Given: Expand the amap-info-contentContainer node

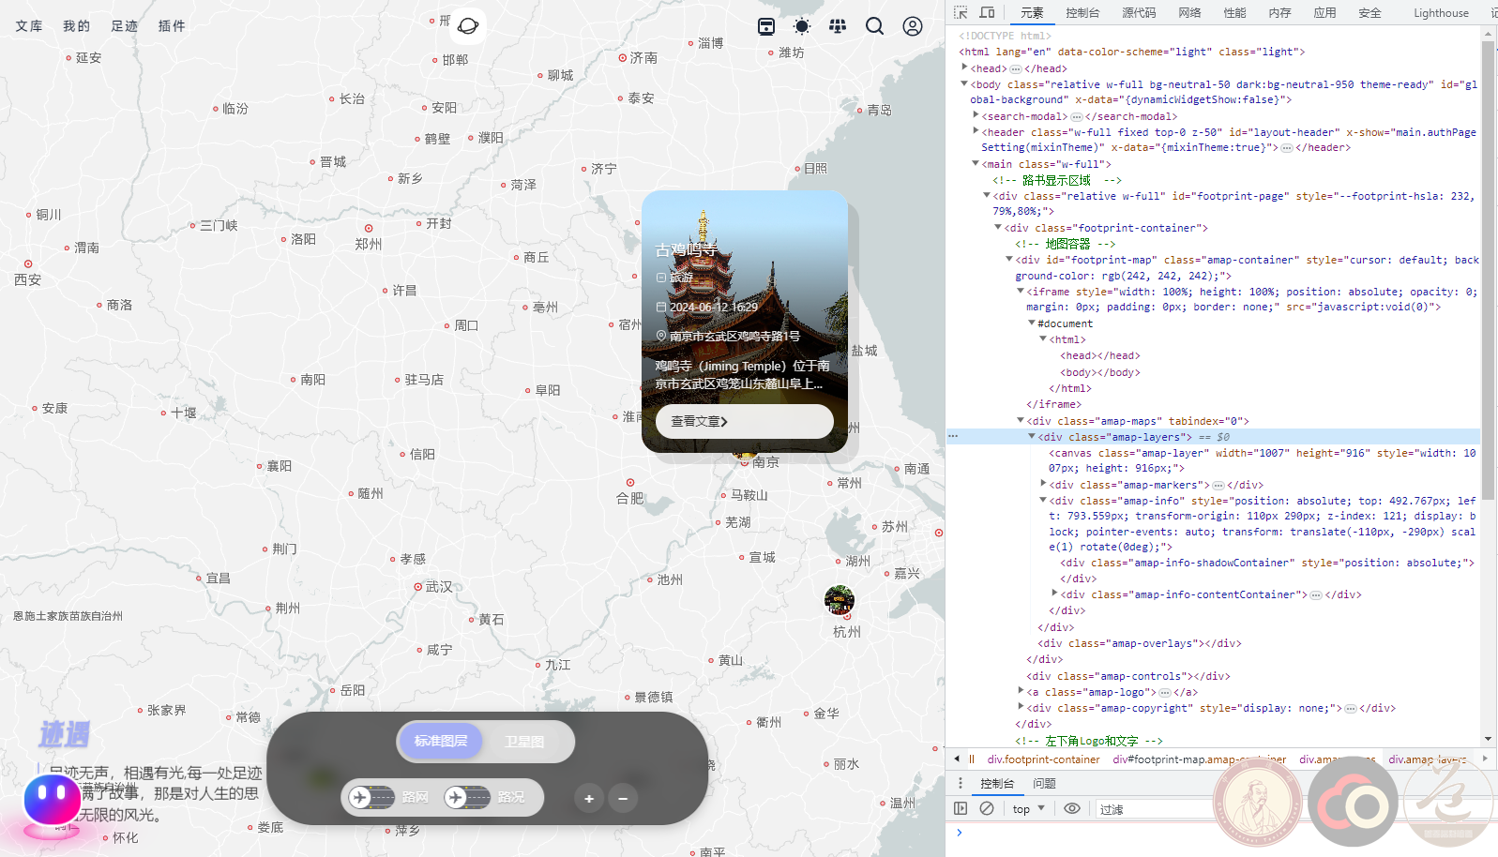Looking at the screenshot, I should 1054,594.
